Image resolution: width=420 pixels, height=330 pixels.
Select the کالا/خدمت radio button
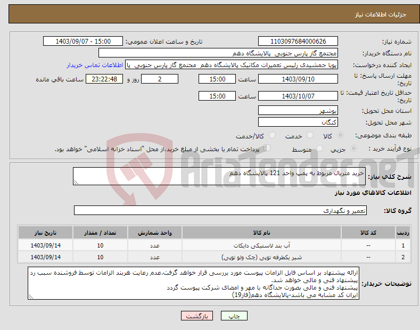(272, 135)
